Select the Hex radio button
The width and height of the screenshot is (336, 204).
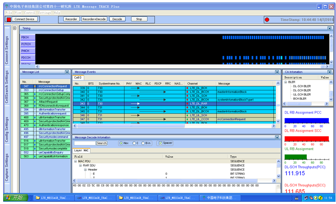pos(121,143)
